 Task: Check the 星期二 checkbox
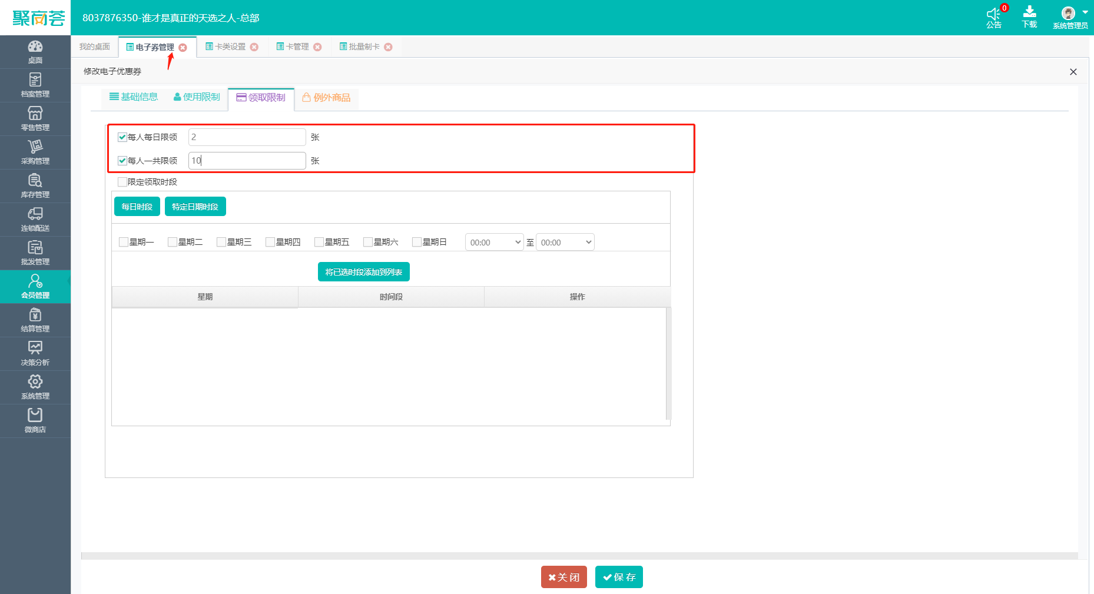[x=173, y=242]
